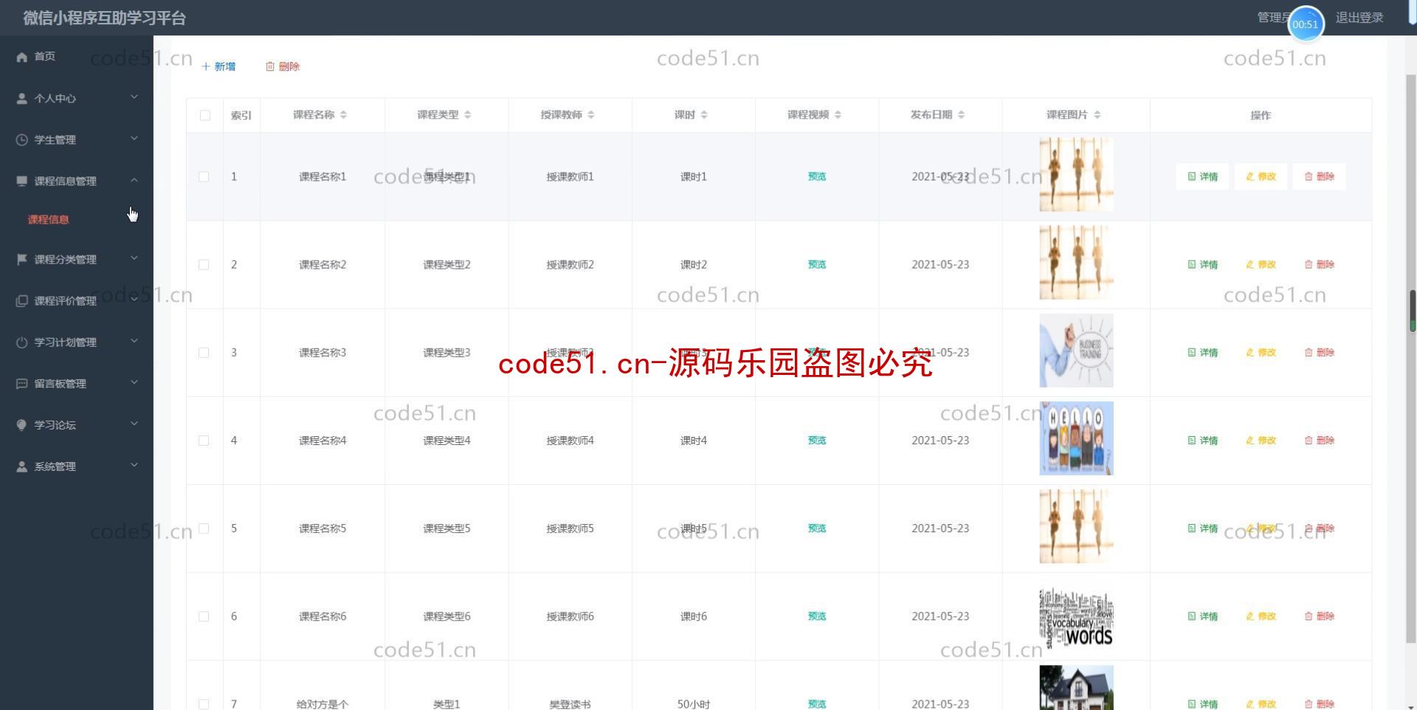This screenshot has width=1417, height=710.
Task: Check the row 7 checkbox
Action: 204,704
